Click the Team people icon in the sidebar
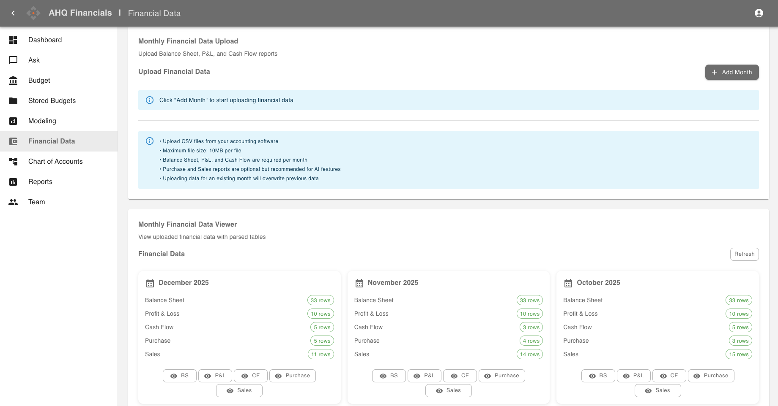Image resolution: width=778 pixels, height=406 pixels. [x=13, y=202]
